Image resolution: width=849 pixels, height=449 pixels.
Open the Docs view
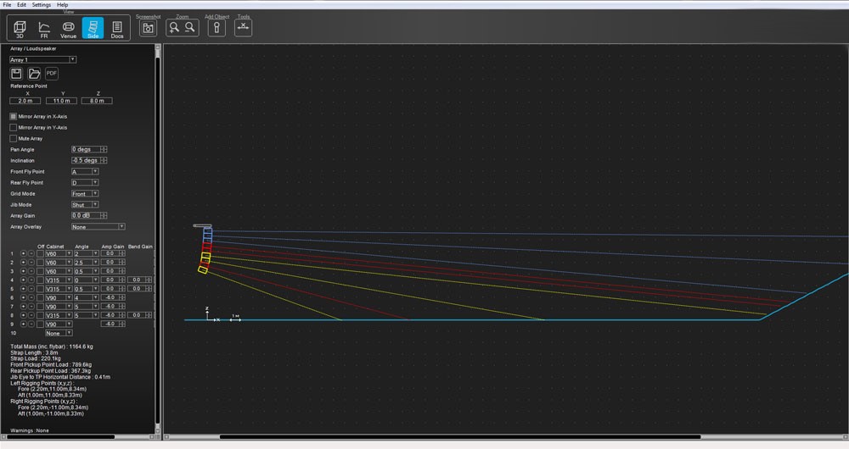[x=117, y=29]
